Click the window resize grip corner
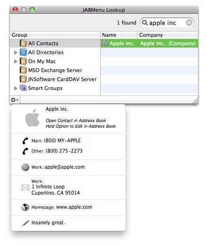This screenshot has height=245, width=207. (x=195, y=101)
